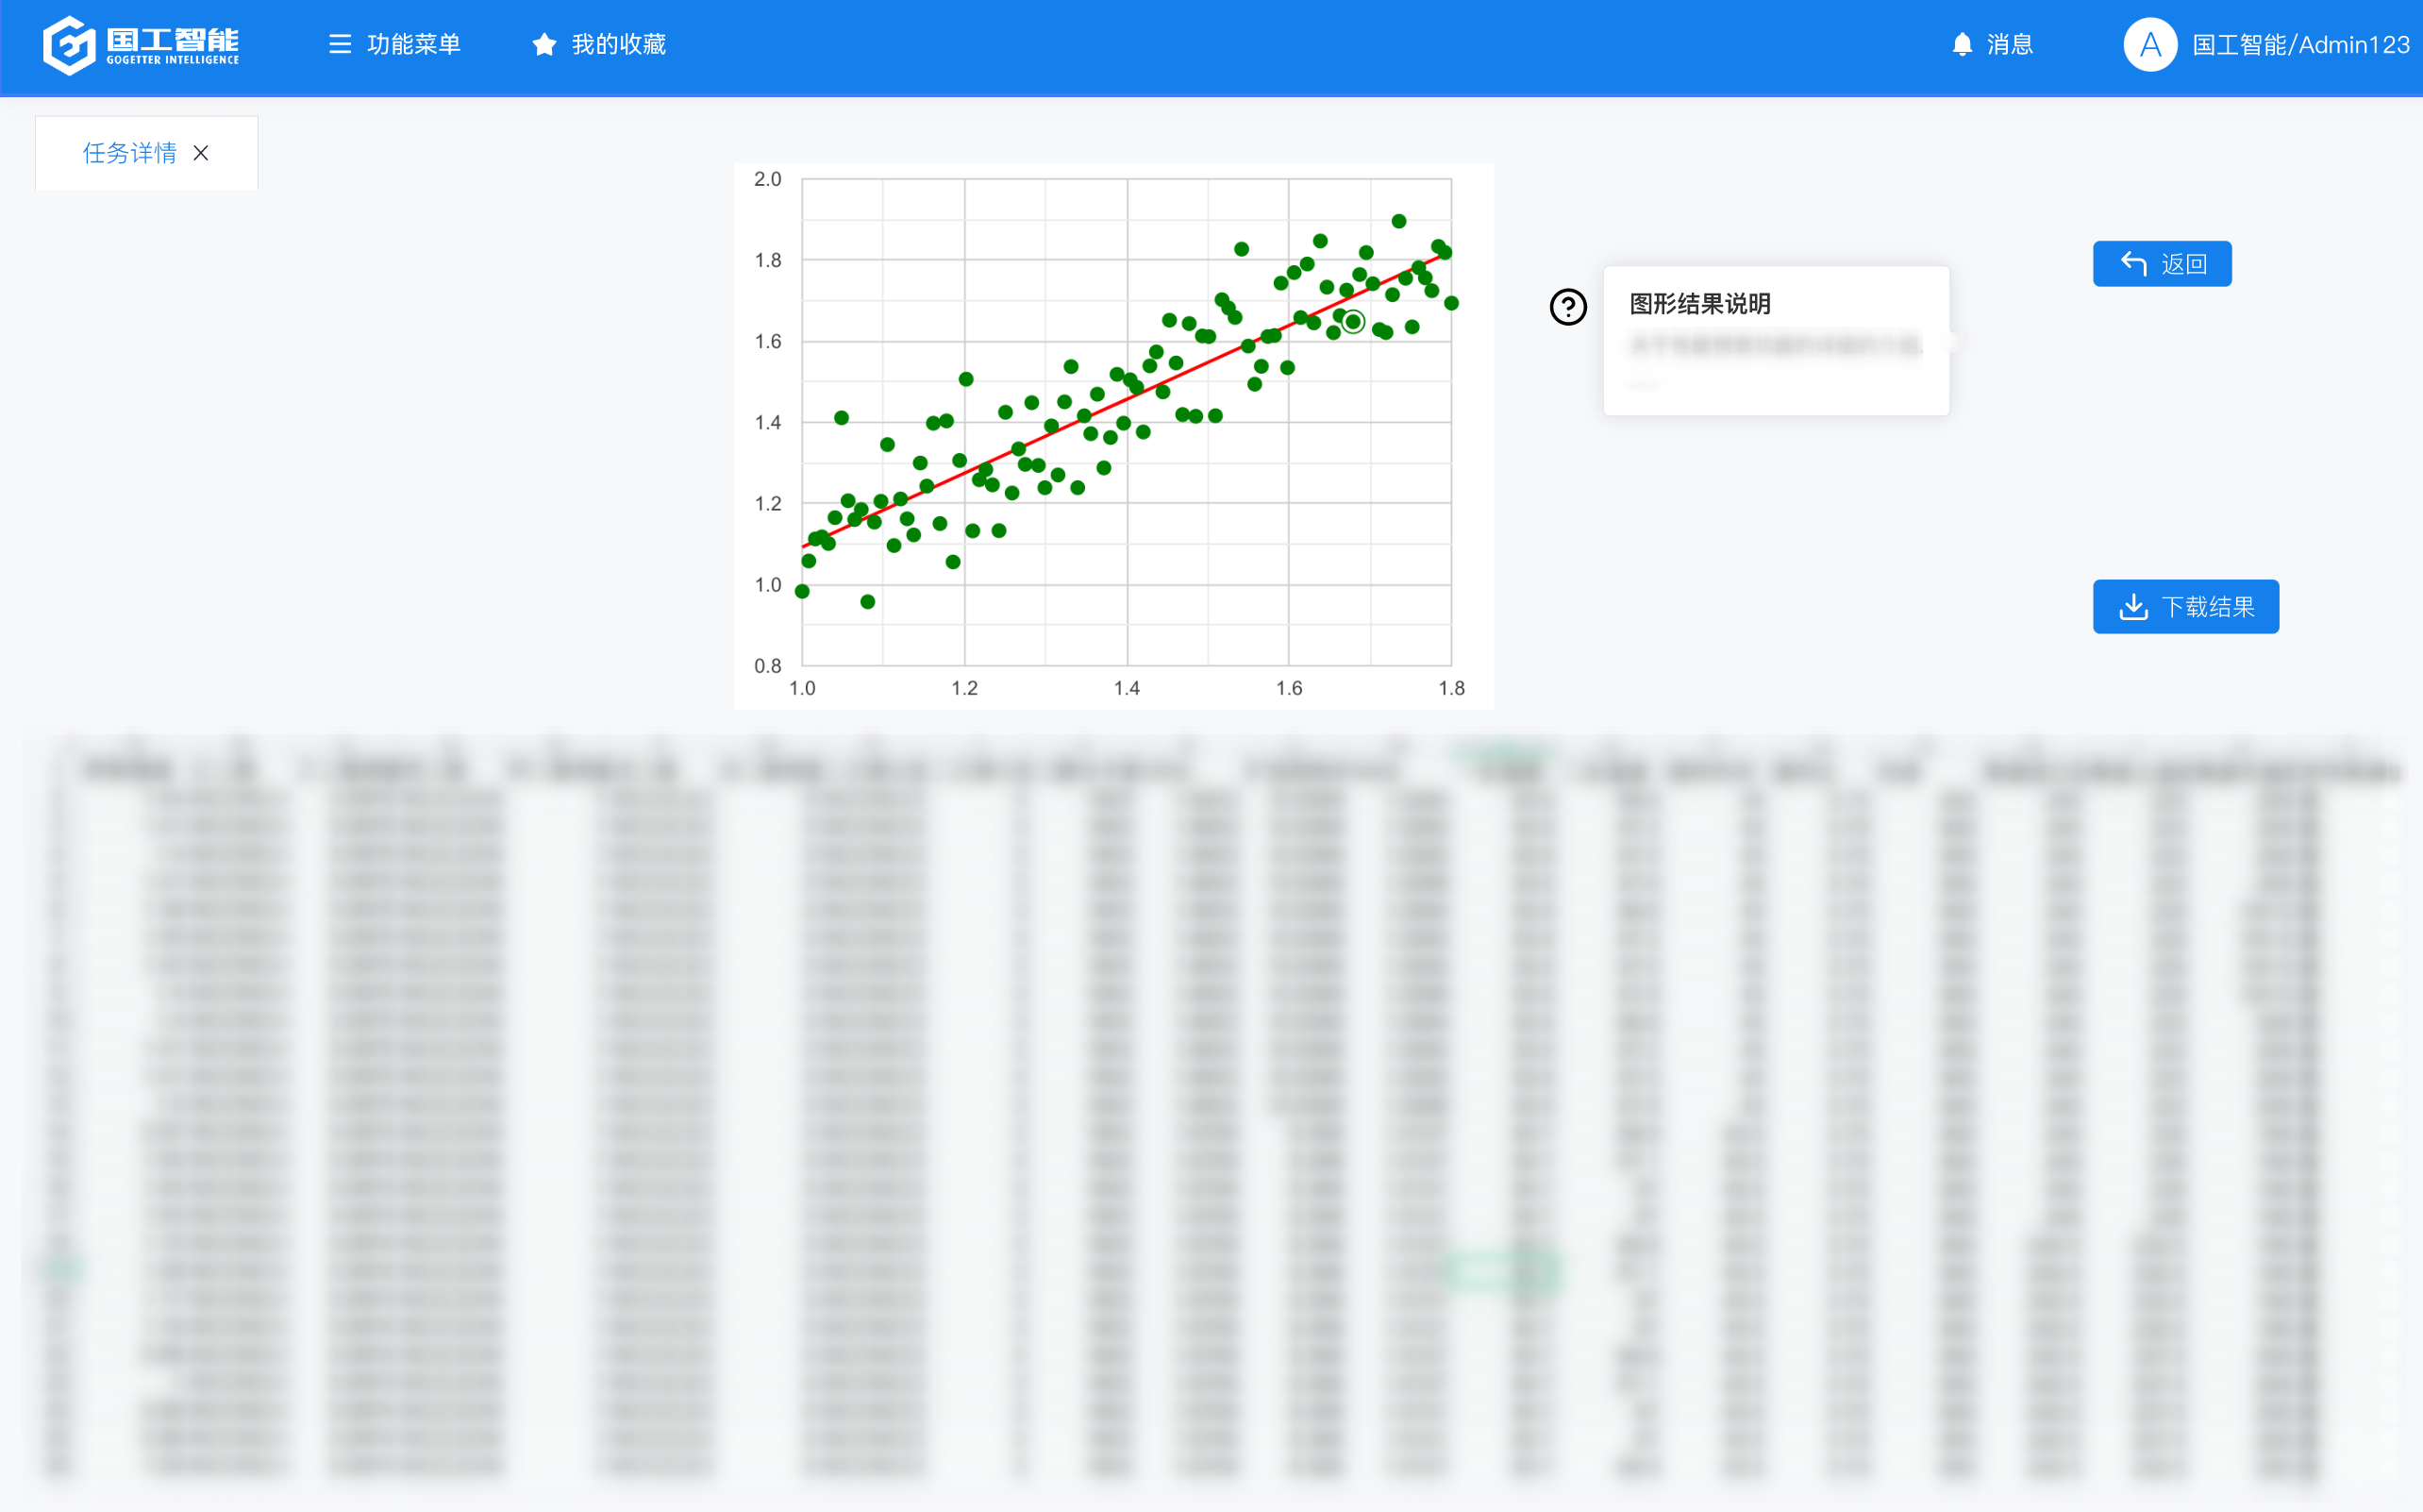Open 我的收藏 favorites star
Screen dimensions: 2423x1512
click(543, 44)
